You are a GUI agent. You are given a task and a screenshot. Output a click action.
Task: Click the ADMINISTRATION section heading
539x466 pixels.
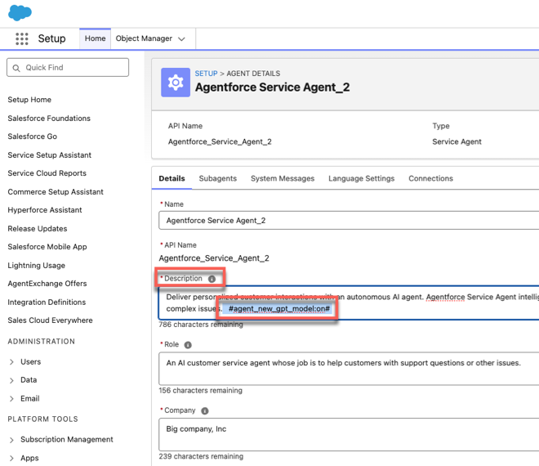point(42,342)
